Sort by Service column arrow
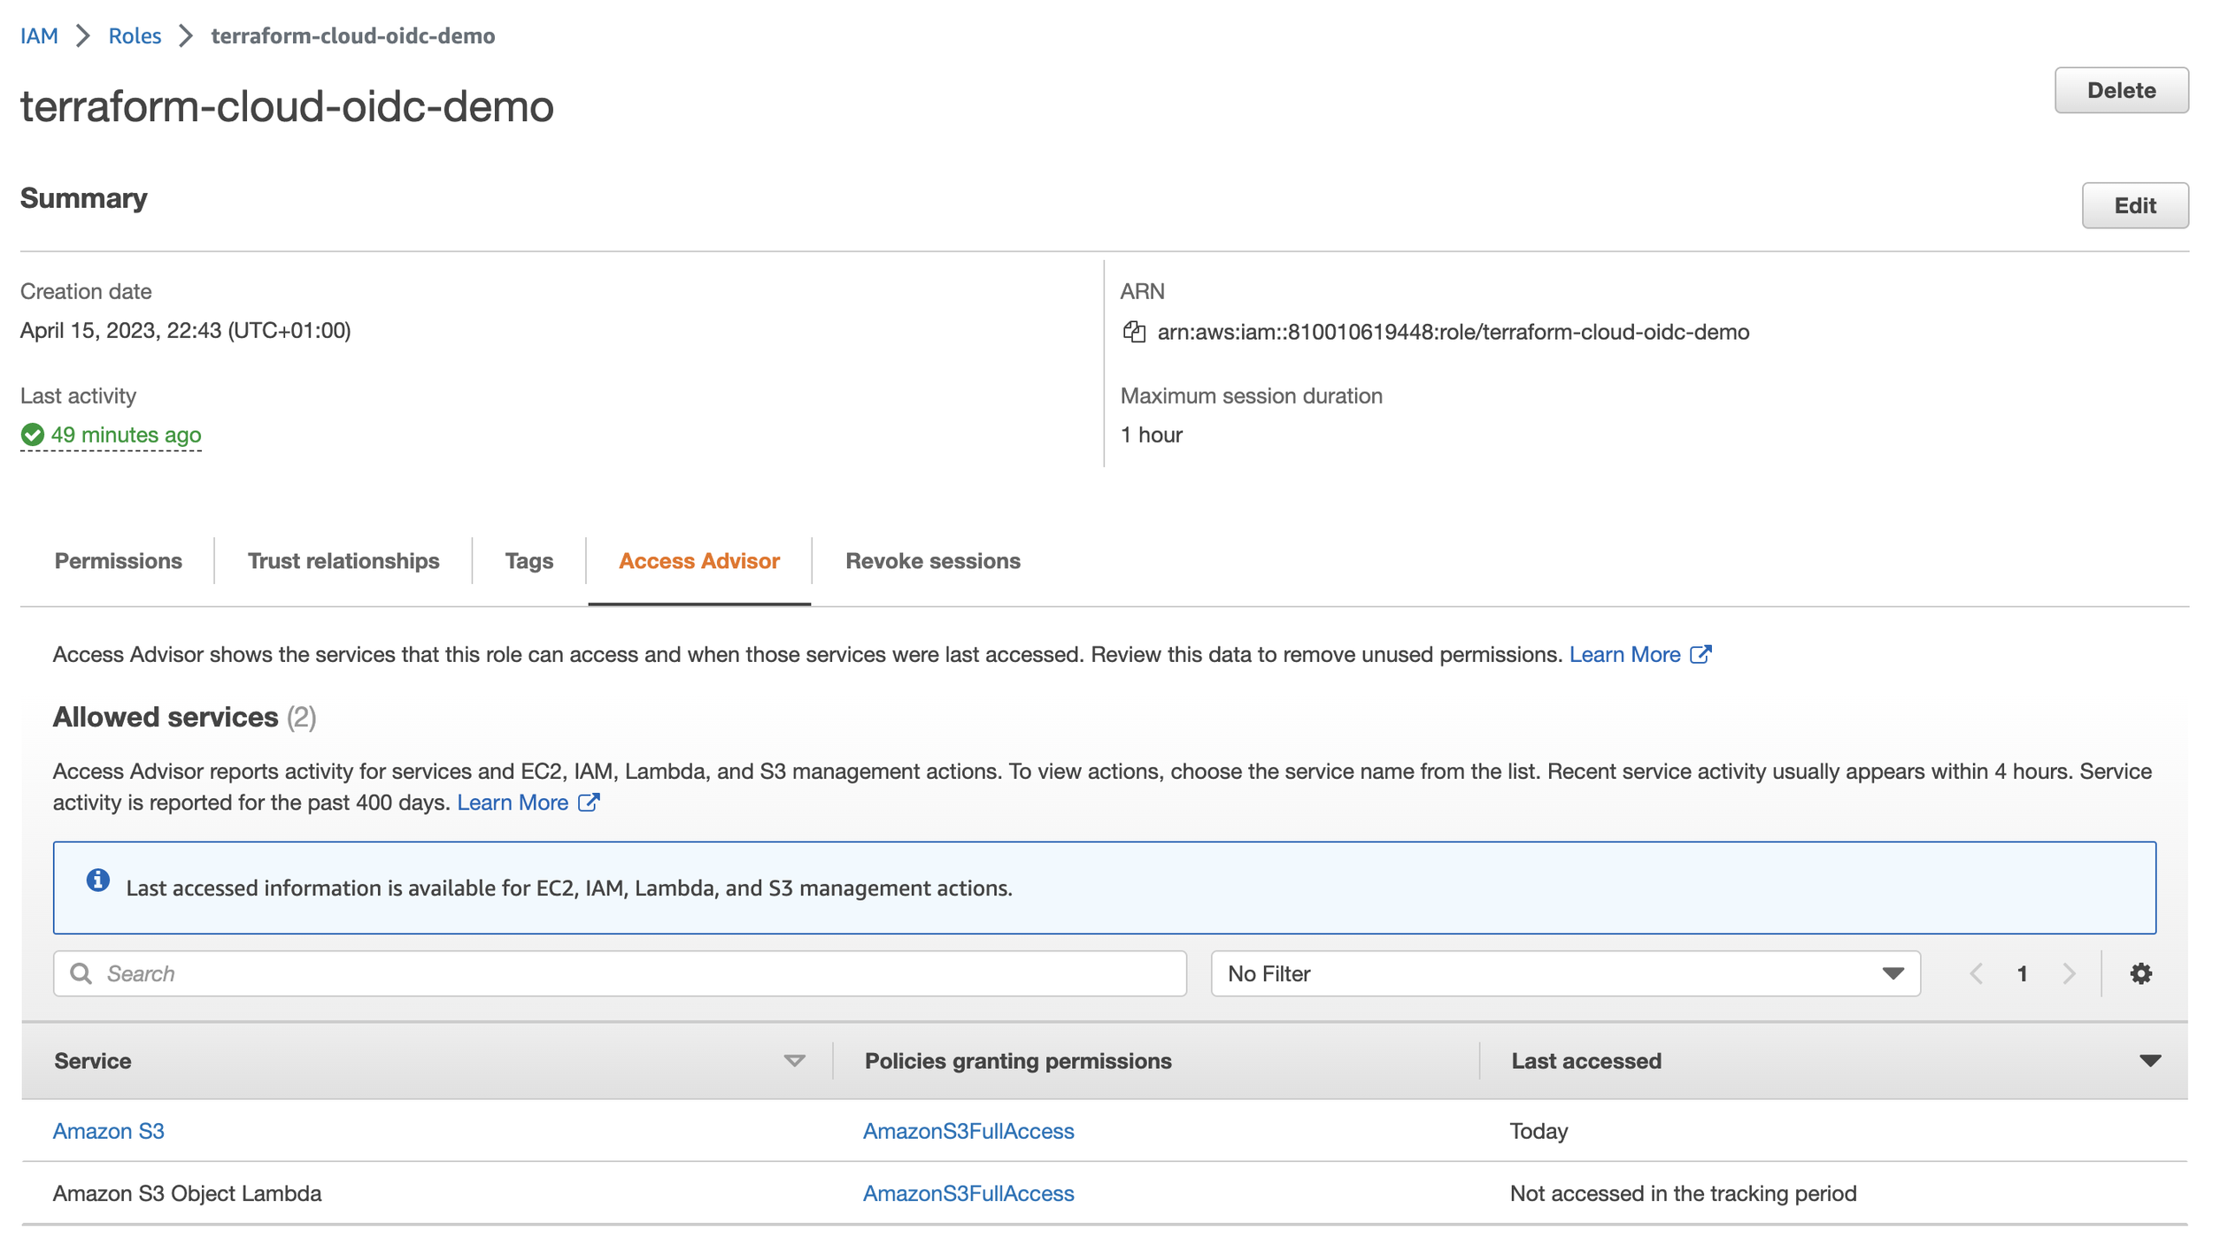2213x1246 pixels. [794, 1061]
